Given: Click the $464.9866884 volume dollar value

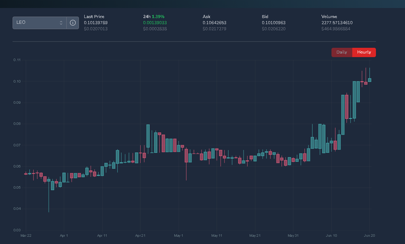Looking at the screenshot, I should (x=336, y=29).
